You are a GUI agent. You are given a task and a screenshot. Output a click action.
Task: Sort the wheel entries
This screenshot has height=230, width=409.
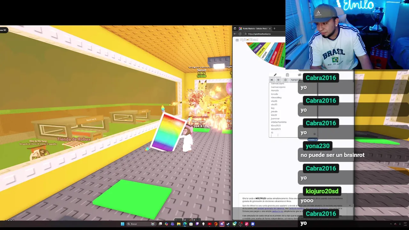tap(278, 80)
